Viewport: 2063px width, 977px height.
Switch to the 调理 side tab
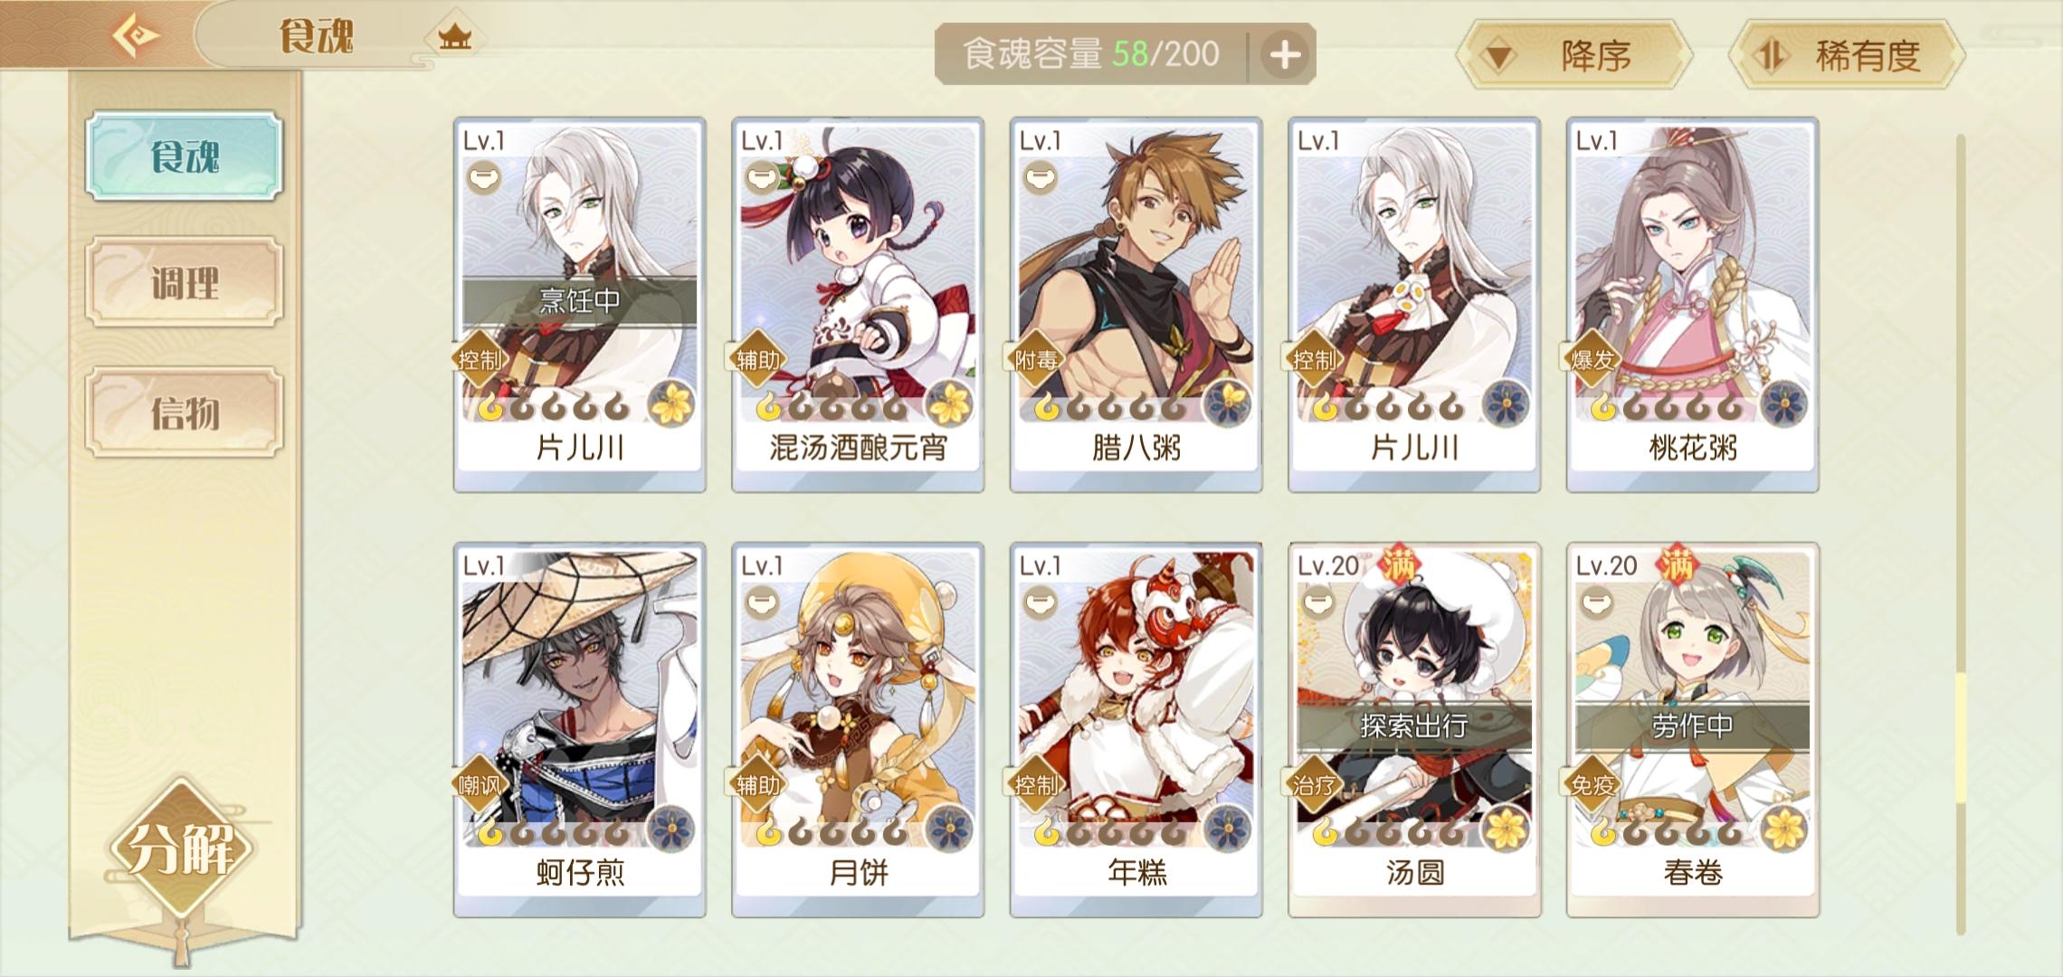coord(185,283)
